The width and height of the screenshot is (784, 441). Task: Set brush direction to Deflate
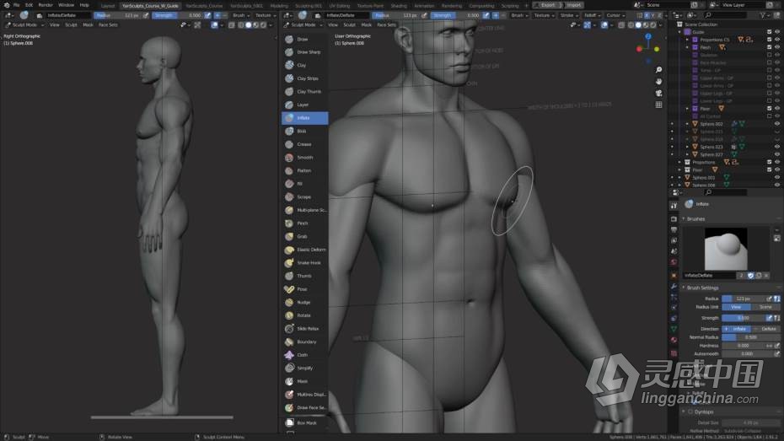(x=766, y=329)
